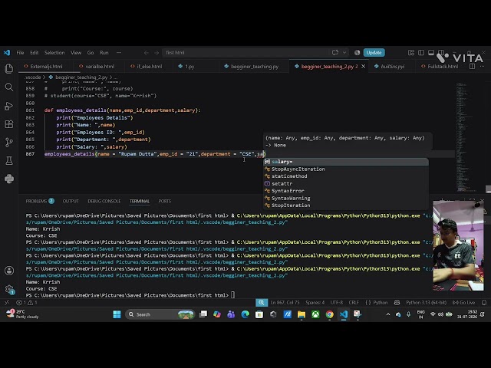Show the Output panel tab

coord(71,201)
